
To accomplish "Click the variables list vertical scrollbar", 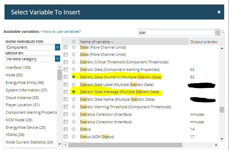I will 222,110.
